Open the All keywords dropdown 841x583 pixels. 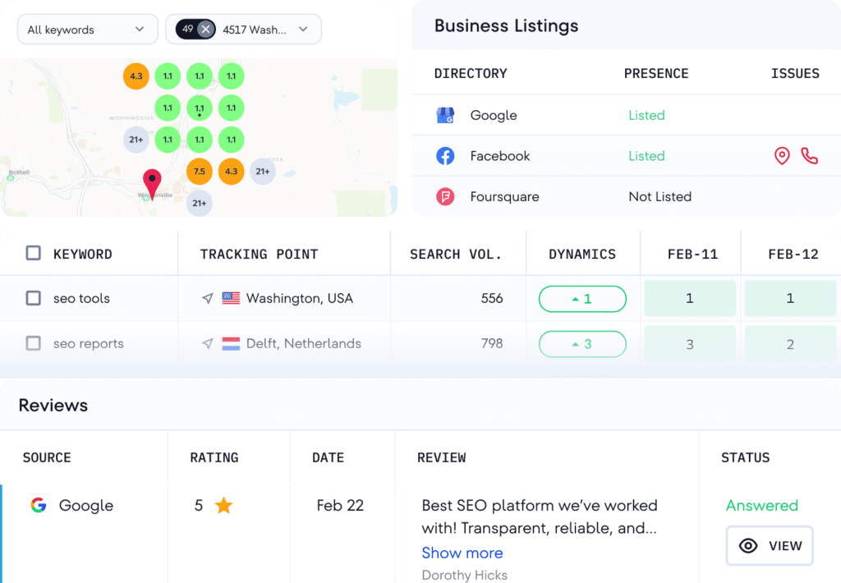(x=87, y=30)
